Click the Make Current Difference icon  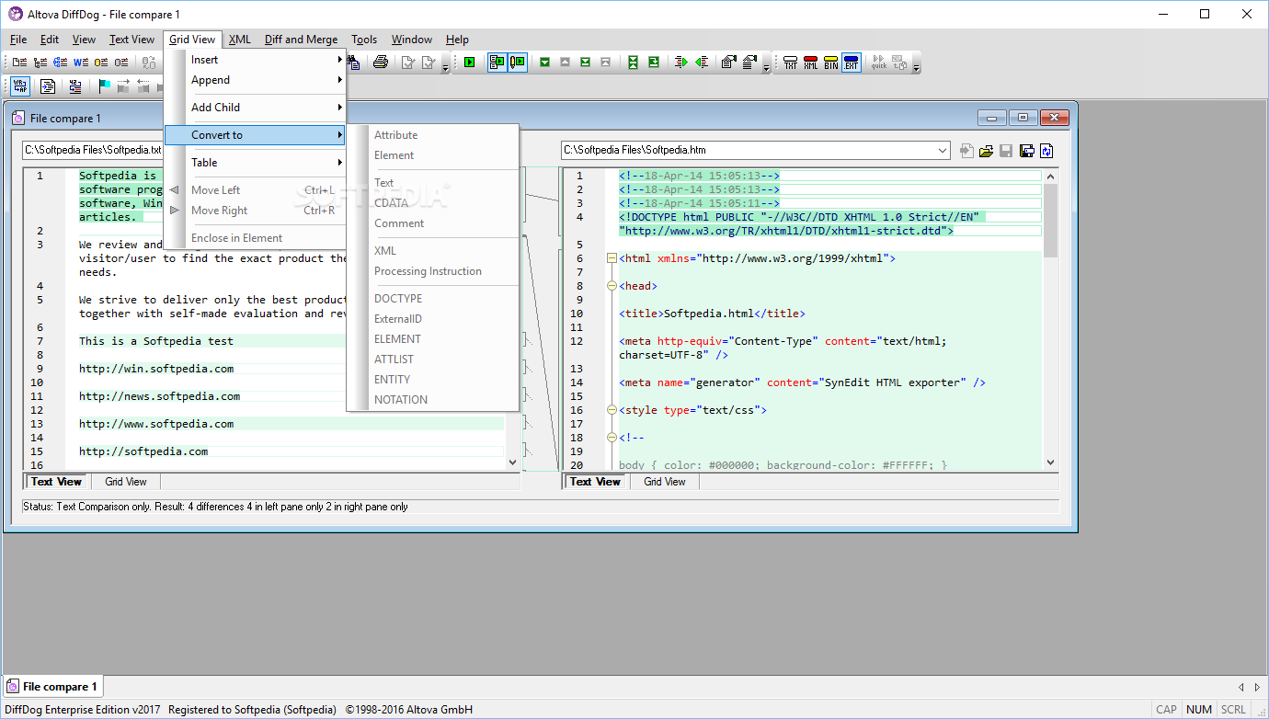pyautogui.click(x=653, y=63)
